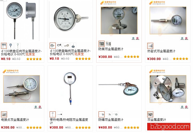Image resolution: width=193 pixels, height=133 pixels.
Task: Select second thumbnail of radial thermometer product
Action: 11,46
